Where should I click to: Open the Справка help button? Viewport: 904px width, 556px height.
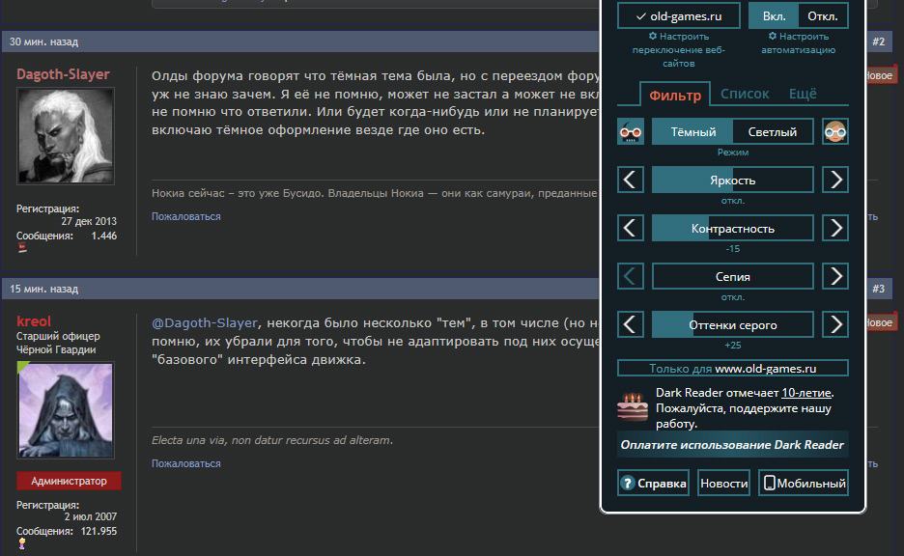click(653, 483)
